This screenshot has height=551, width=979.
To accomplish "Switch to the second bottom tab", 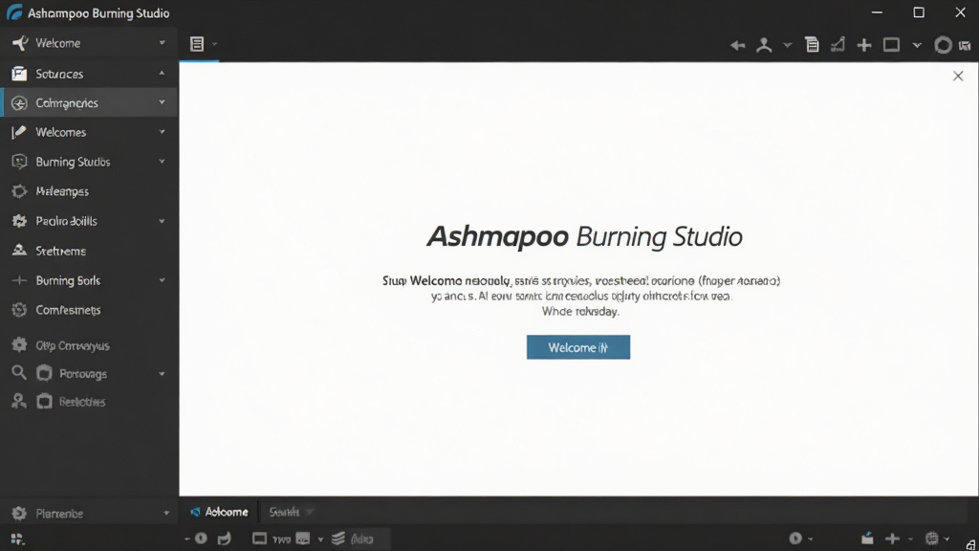I will (290, 512).
